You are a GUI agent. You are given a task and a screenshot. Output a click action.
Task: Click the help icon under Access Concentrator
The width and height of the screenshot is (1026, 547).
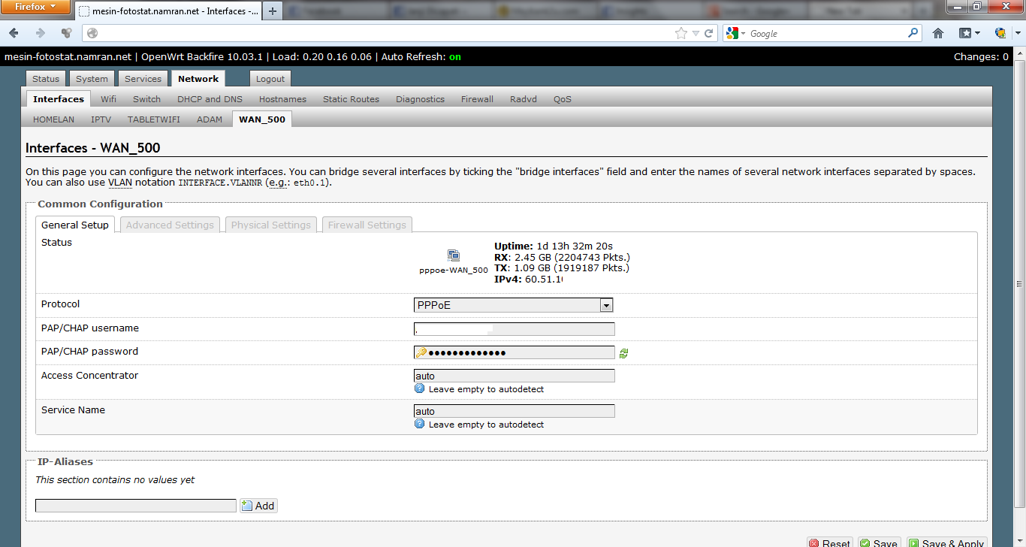coord(420,389)
